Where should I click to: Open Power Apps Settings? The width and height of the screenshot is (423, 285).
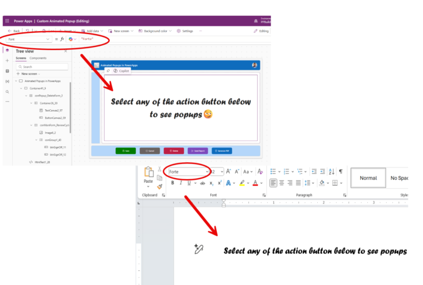coord(185,31)
